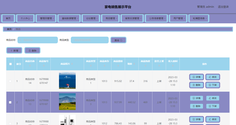This screenshot has width=236, height=125.
Task: Click the 469 popularity cell
Action: [145, 102]
